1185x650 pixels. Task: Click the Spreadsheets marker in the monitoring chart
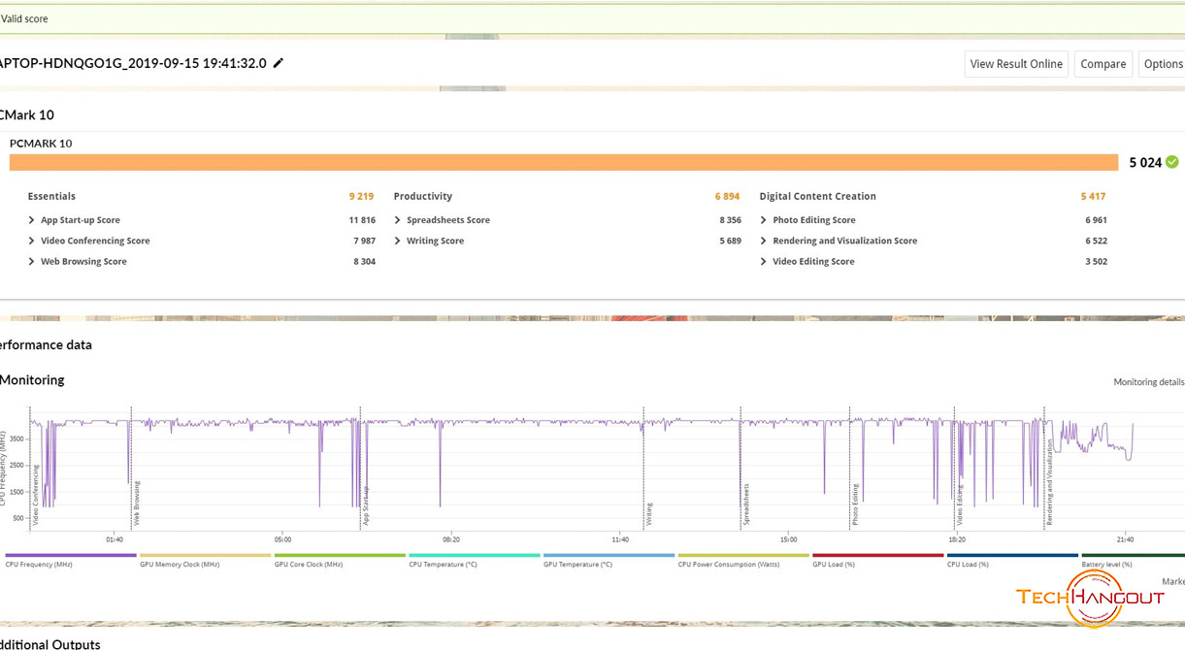click(x=746, y=504)
